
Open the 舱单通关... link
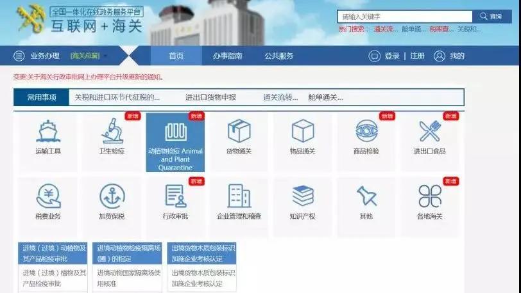click(x=326, y=97)
